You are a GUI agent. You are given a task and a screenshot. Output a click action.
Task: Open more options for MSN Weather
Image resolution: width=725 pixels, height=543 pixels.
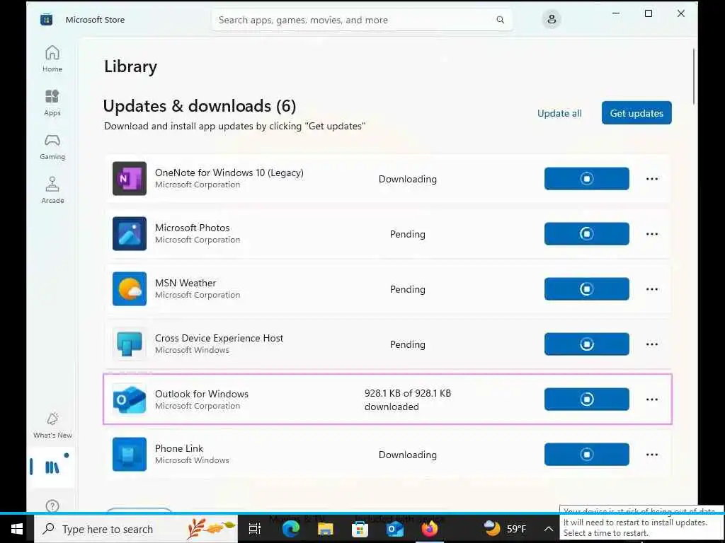coord(652,289)
